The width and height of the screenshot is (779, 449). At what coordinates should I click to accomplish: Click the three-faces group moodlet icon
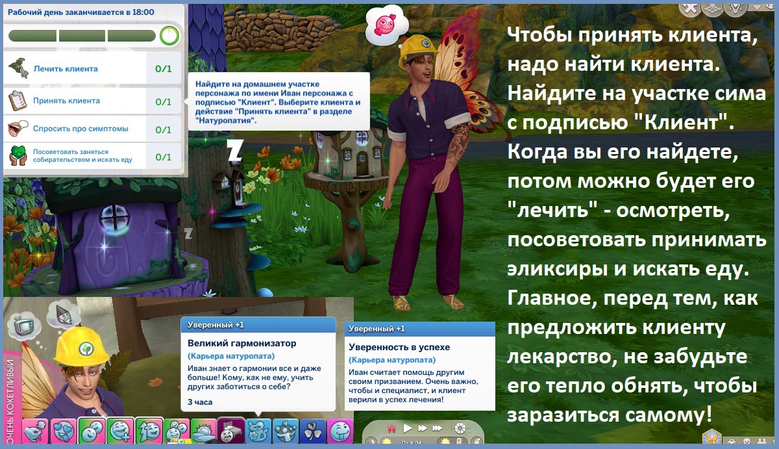(x=175, y=431)
